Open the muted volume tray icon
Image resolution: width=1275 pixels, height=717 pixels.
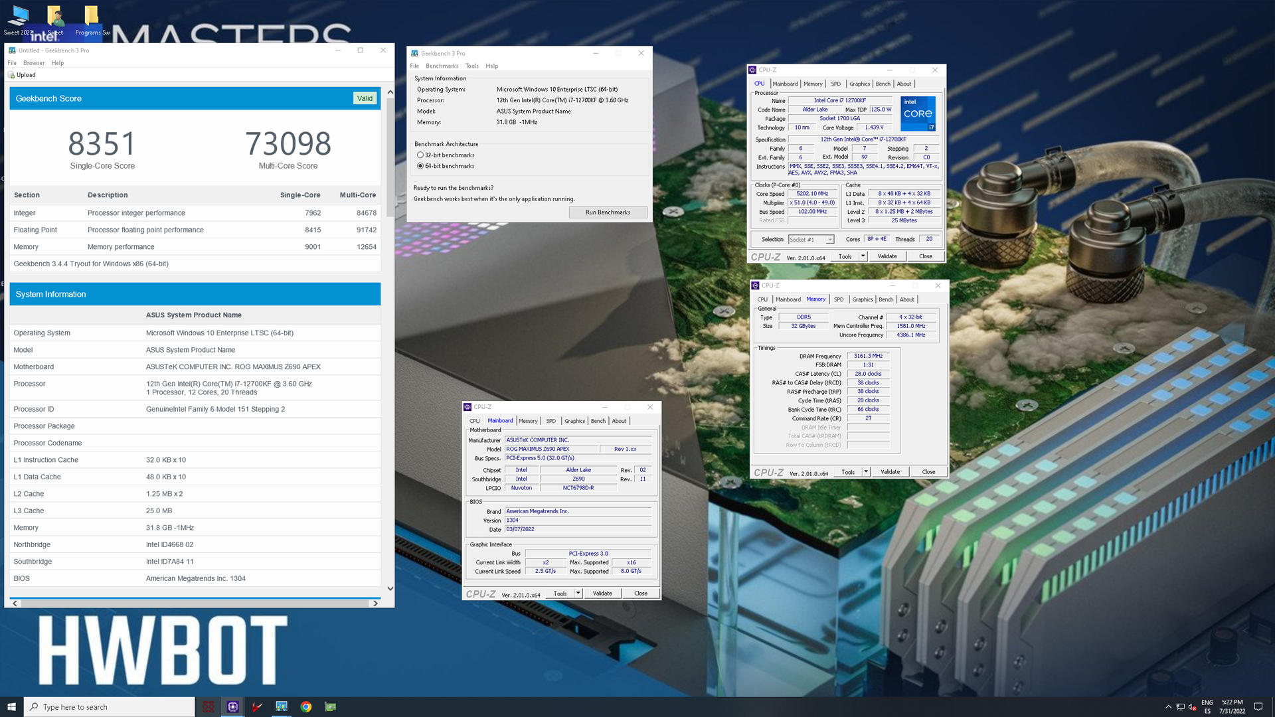tap(1193, 707)
